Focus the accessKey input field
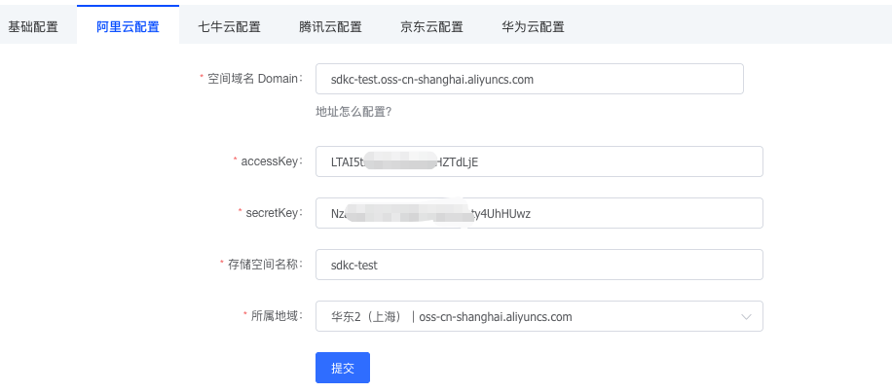Image resolution: width=892 pixels, height=392 pixels. pyautogui.click(x=539, y=161)
